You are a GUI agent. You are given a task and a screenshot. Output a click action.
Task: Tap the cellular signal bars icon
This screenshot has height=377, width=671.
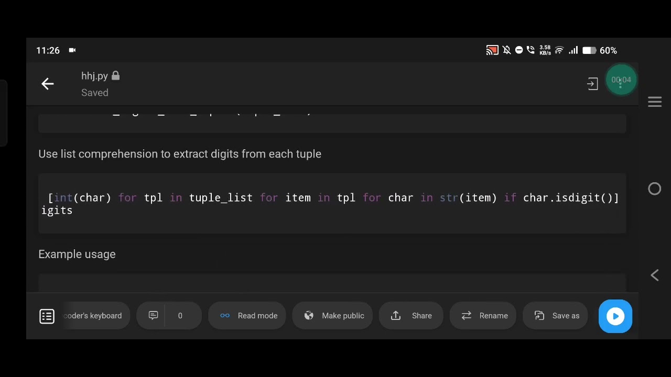pos(573,50)
